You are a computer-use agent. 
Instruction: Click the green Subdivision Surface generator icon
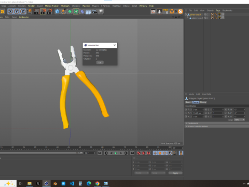click(70, 11)
